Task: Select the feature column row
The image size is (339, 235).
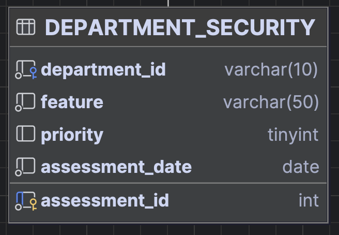Action: point(168,102)
